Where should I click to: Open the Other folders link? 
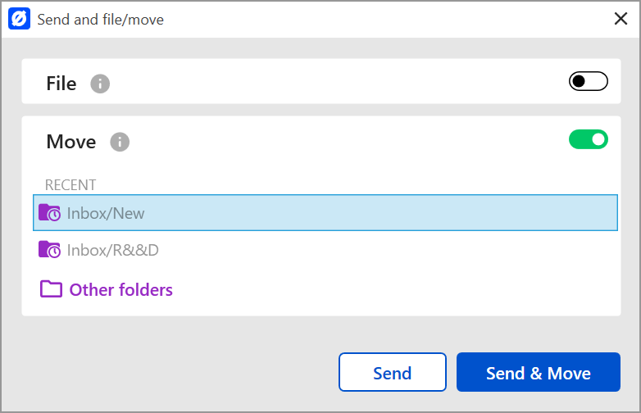pos(121,289)
